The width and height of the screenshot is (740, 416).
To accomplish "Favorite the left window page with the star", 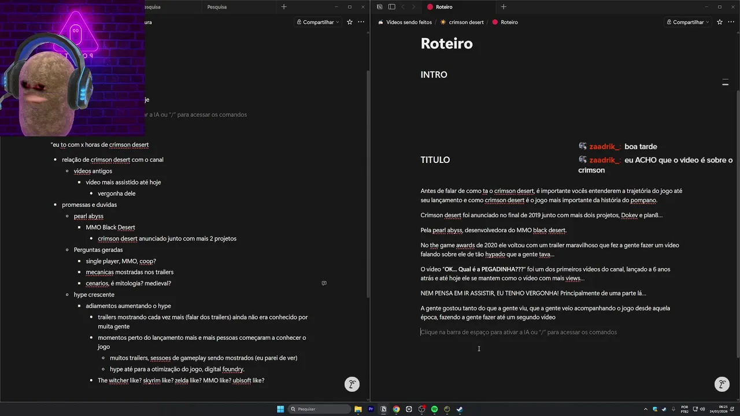I will pyautogui.click(x=350, y=22).
